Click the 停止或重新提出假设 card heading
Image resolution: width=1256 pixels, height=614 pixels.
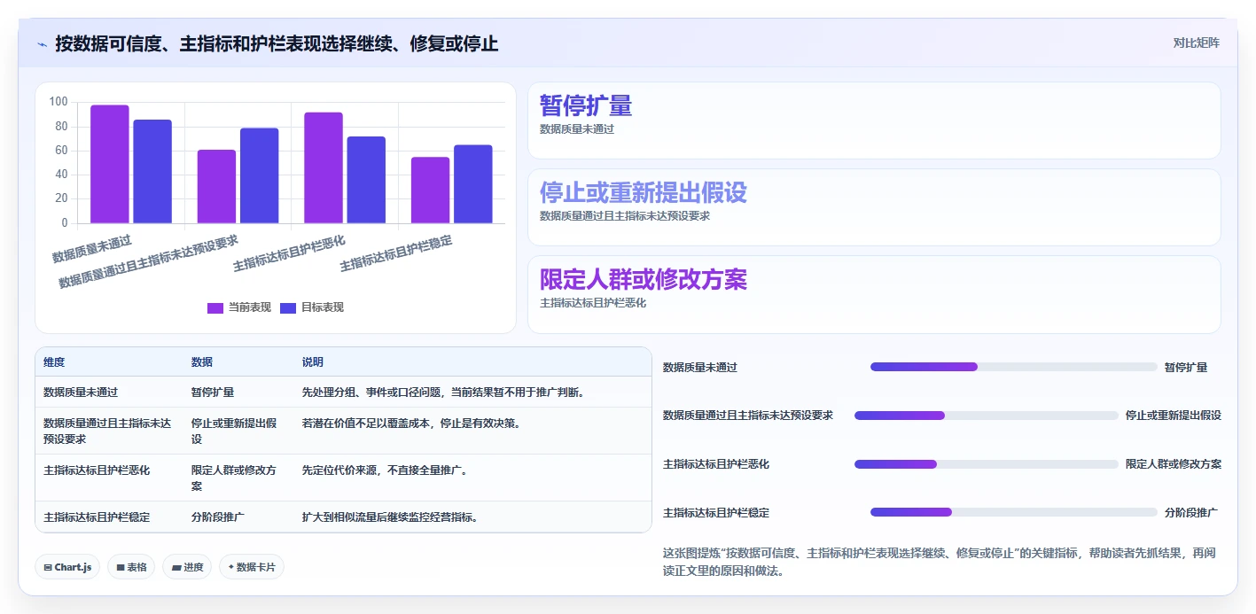(x=644, y=192)
